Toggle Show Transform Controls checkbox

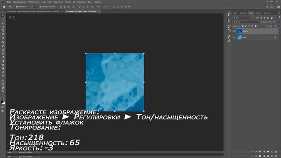tap(40, 7)
